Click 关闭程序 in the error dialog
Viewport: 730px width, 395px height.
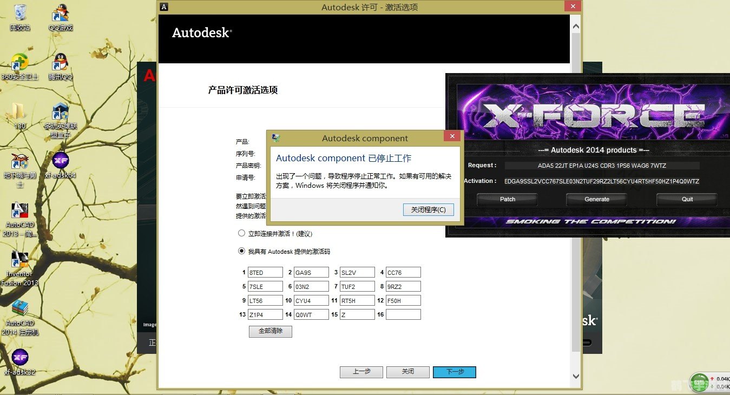pyautogui.click(x=428, y=209)
